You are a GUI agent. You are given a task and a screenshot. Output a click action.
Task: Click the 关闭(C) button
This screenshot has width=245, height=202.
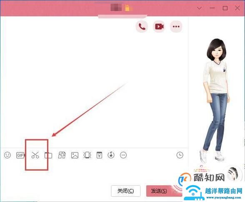126,191
